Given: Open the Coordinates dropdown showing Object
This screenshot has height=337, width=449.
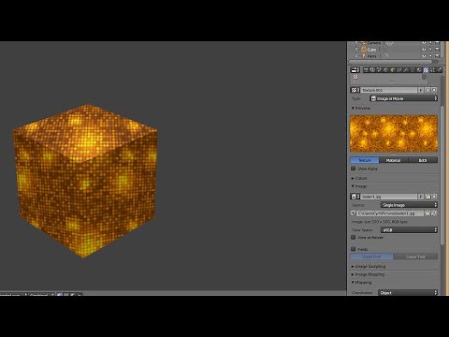Looking at the screenshot, I should 408,293.
